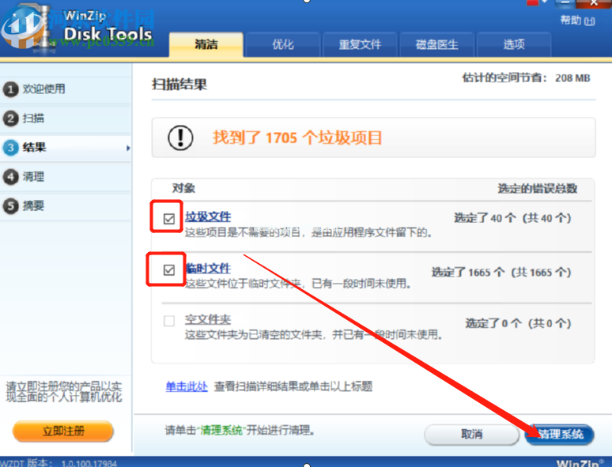
Task: Click the step 4 number icon for 清理
Action: coord(11,177)
